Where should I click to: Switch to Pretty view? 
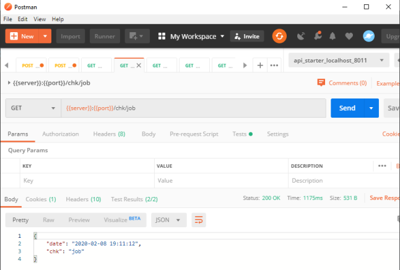20,220
